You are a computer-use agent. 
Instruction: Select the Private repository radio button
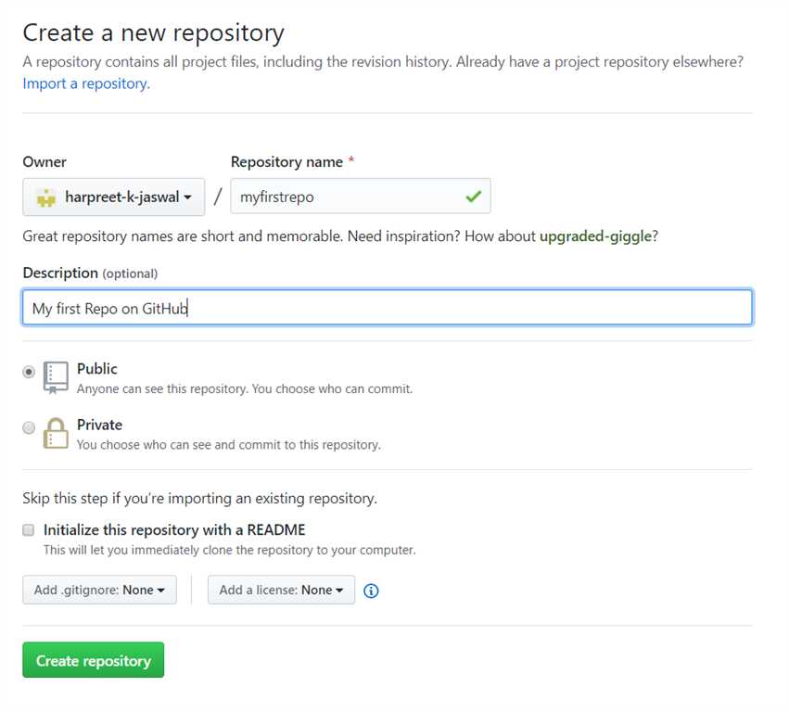click(28, 427)
